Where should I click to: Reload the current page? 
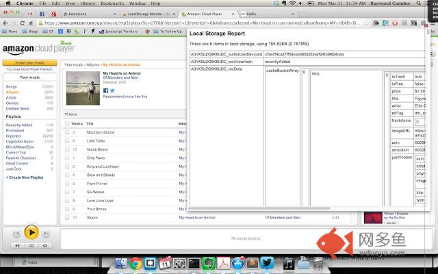[23, 23]
